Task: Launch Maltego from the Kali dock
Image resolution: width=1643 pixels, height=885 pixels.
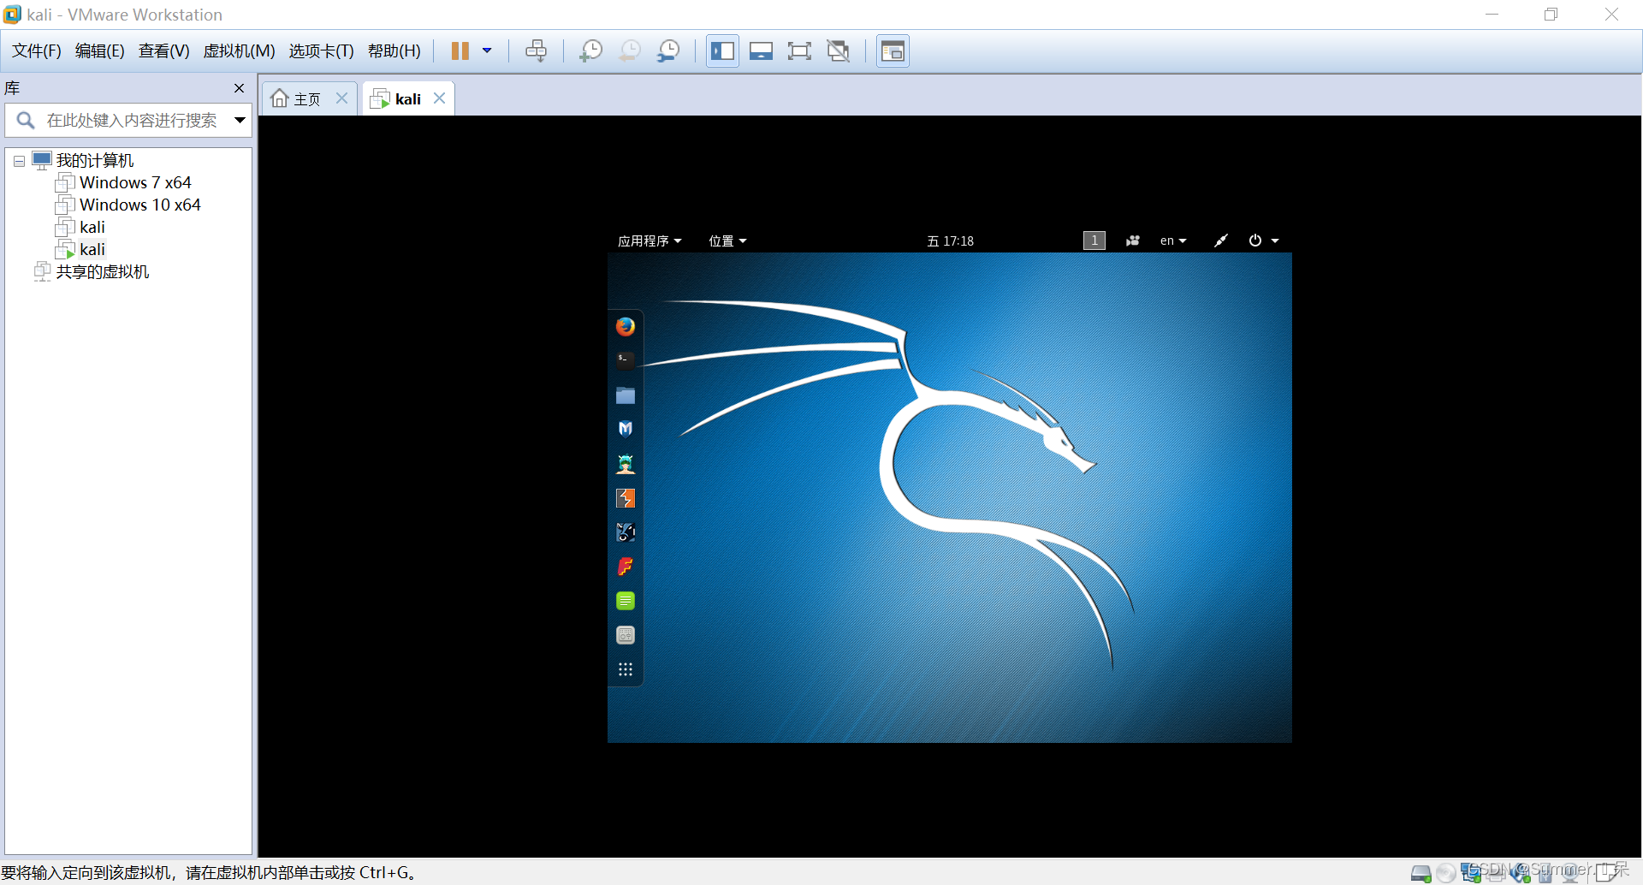Action: point(626,532)
